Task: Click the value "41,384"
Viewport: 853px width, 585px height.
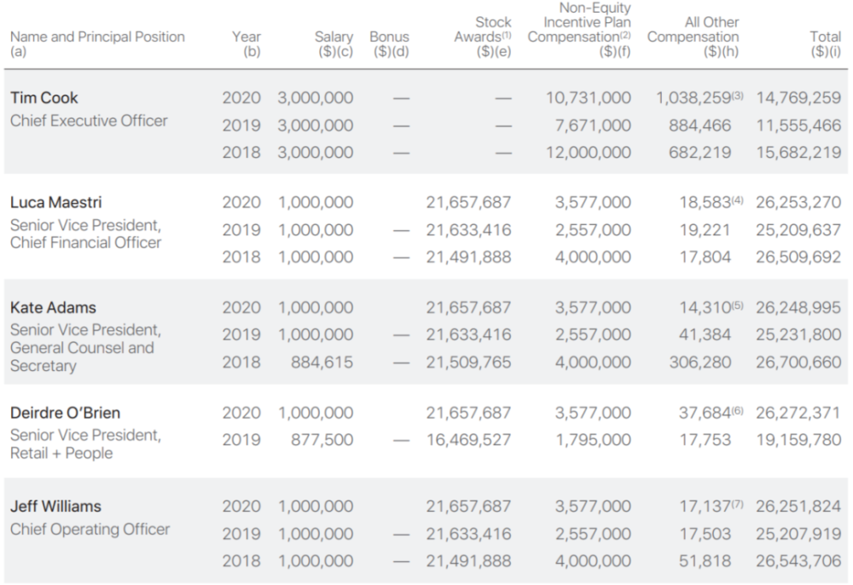Action: [705, 335]
